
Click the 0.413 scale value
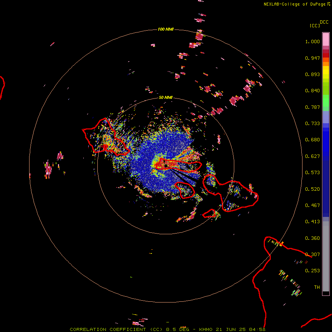tap(312, 222)
